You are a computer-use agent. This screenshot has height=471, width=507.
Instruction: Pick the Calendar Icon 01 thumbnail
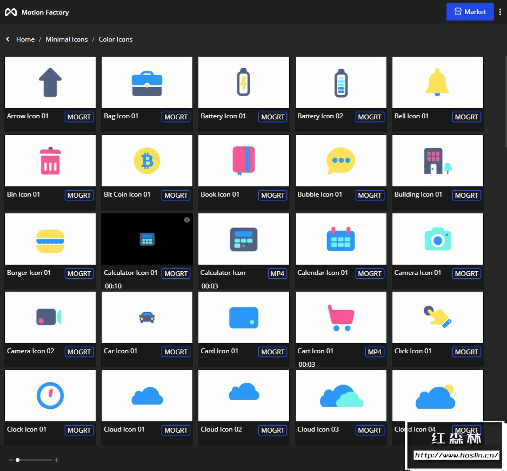tap(341, 239)
